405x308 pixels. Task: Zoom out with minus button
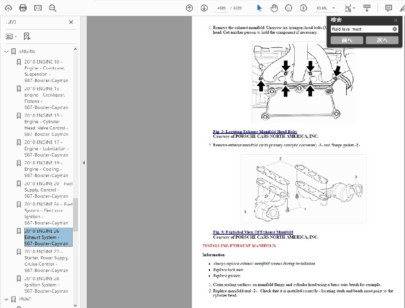point(288,8)
